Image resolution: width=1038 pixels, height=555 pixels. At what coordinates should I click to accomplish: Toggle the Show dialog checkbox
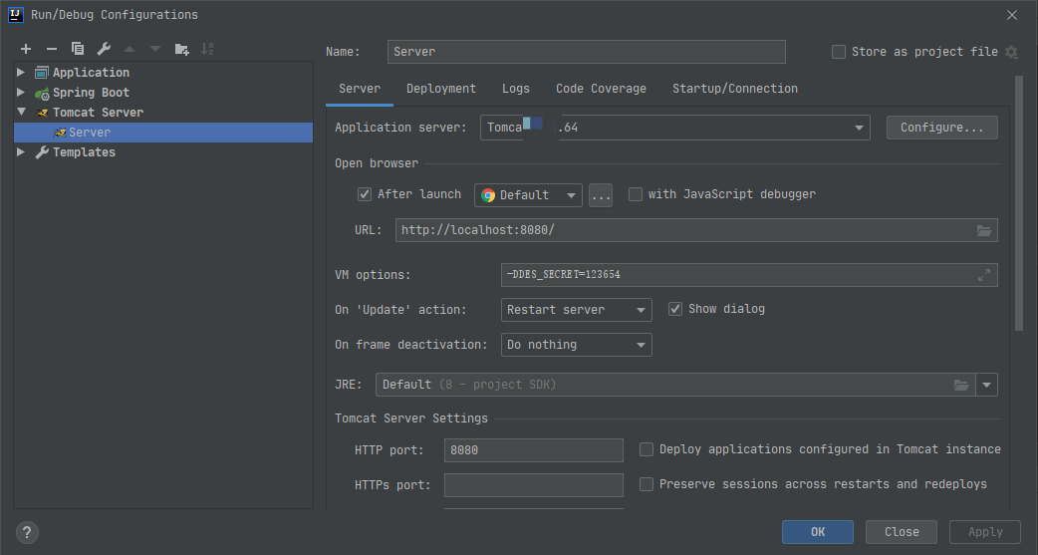(675, 309)
